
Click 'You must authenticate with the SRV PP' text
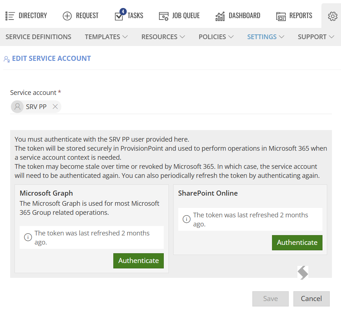pyautogui.click(x=72, y=139)
